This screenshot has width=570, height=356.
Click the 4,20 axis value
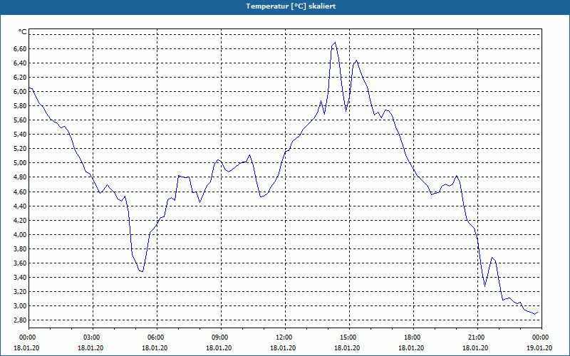(20, 221)
